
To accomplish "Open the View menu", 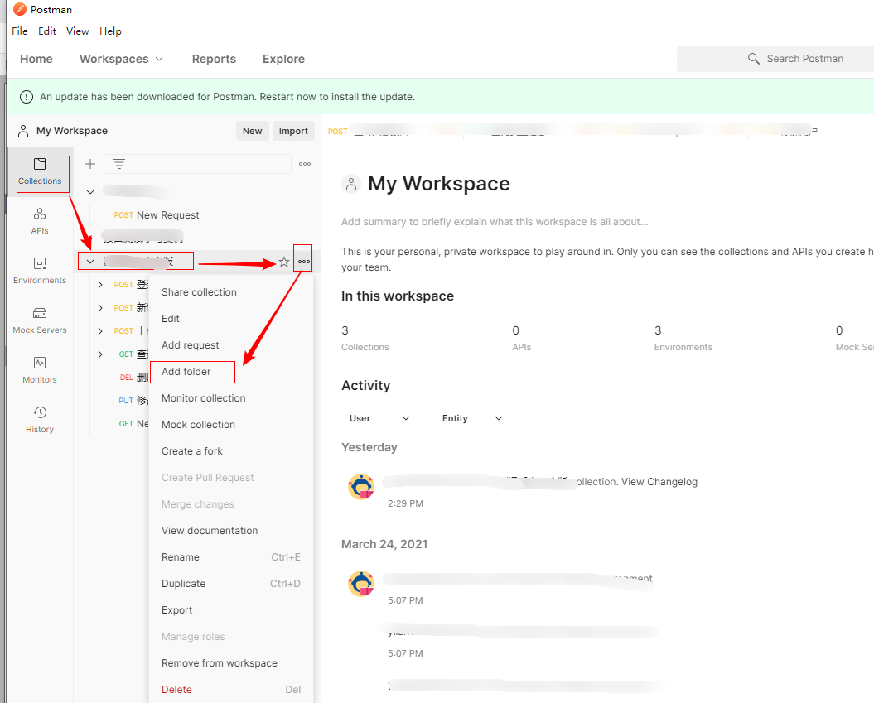I will [78, 31].
